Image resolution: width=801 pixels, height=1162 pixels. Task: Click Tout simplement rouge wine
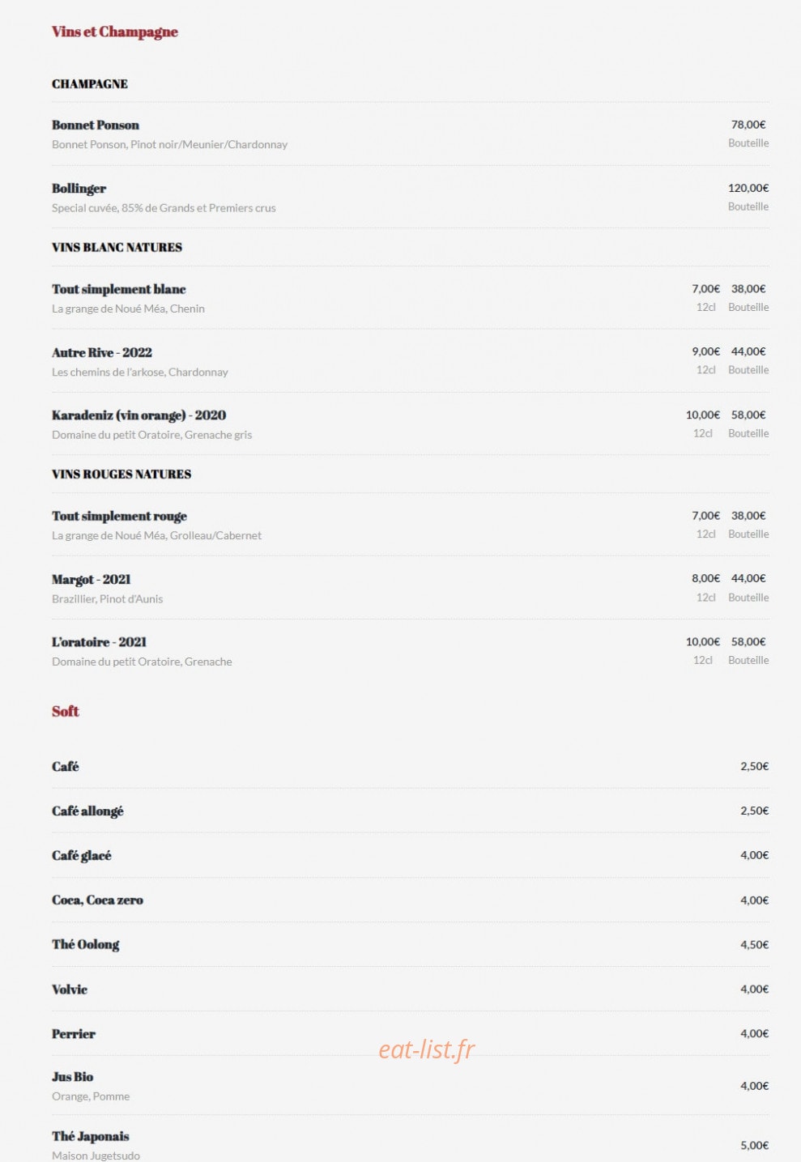coord(119,516)
